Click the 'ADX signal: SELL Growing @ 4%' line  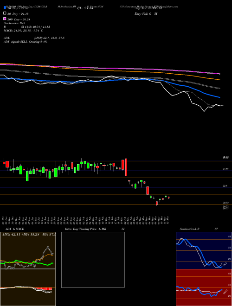[x=26, y=42]
